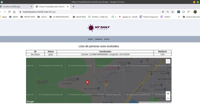Open the appear.in - leanfj bookmark
200x108 pixels.
128,17
